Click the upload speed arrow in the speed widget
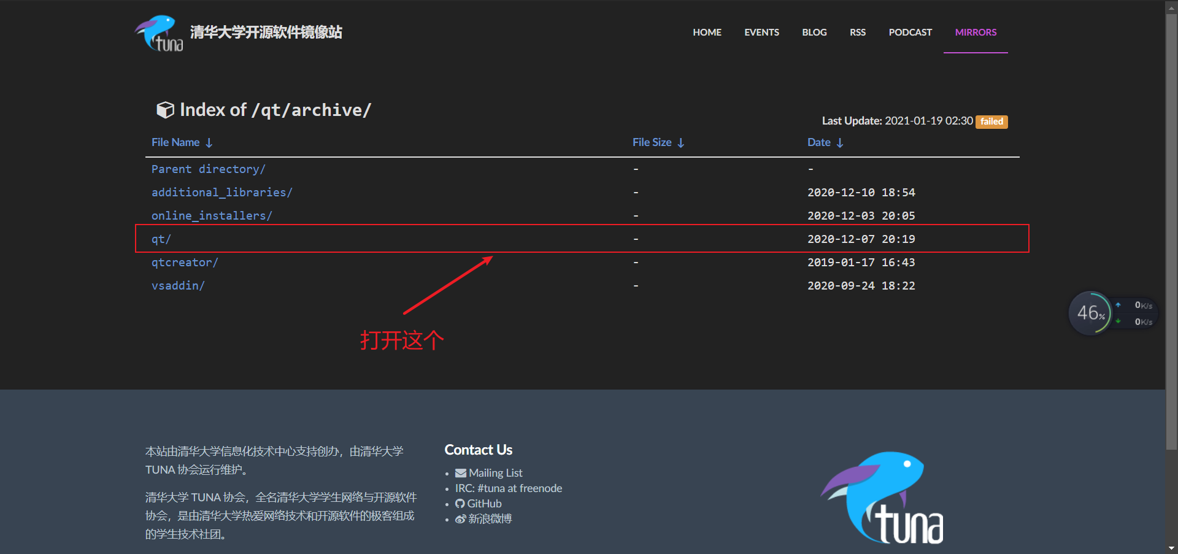 tap(1118, 305)
